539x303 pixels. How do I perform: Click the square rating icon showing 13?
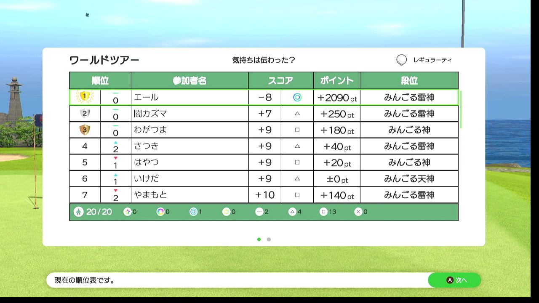click(x=323, y=212)
